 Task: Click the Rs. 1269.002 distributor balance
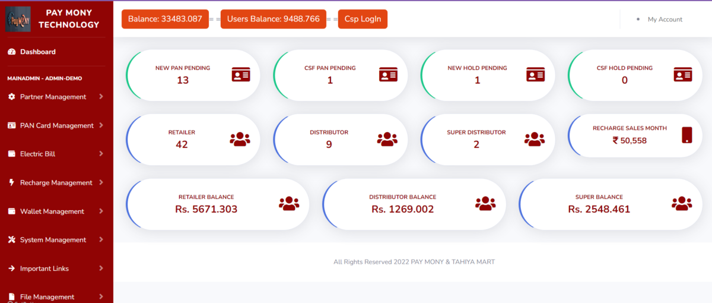coord(403,209)
